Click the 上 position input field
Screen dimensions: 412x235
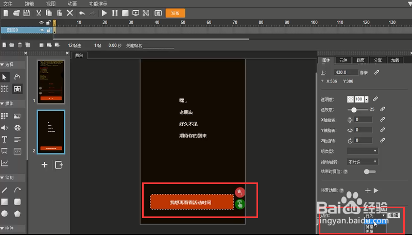click(x=346, y=72)
